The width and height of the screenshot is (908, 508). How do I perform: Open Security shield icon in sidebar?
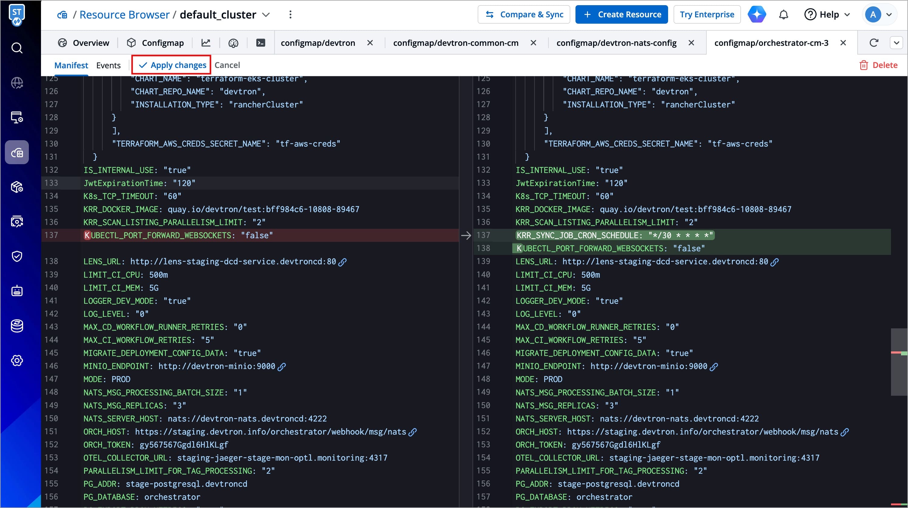click(17, 256)
